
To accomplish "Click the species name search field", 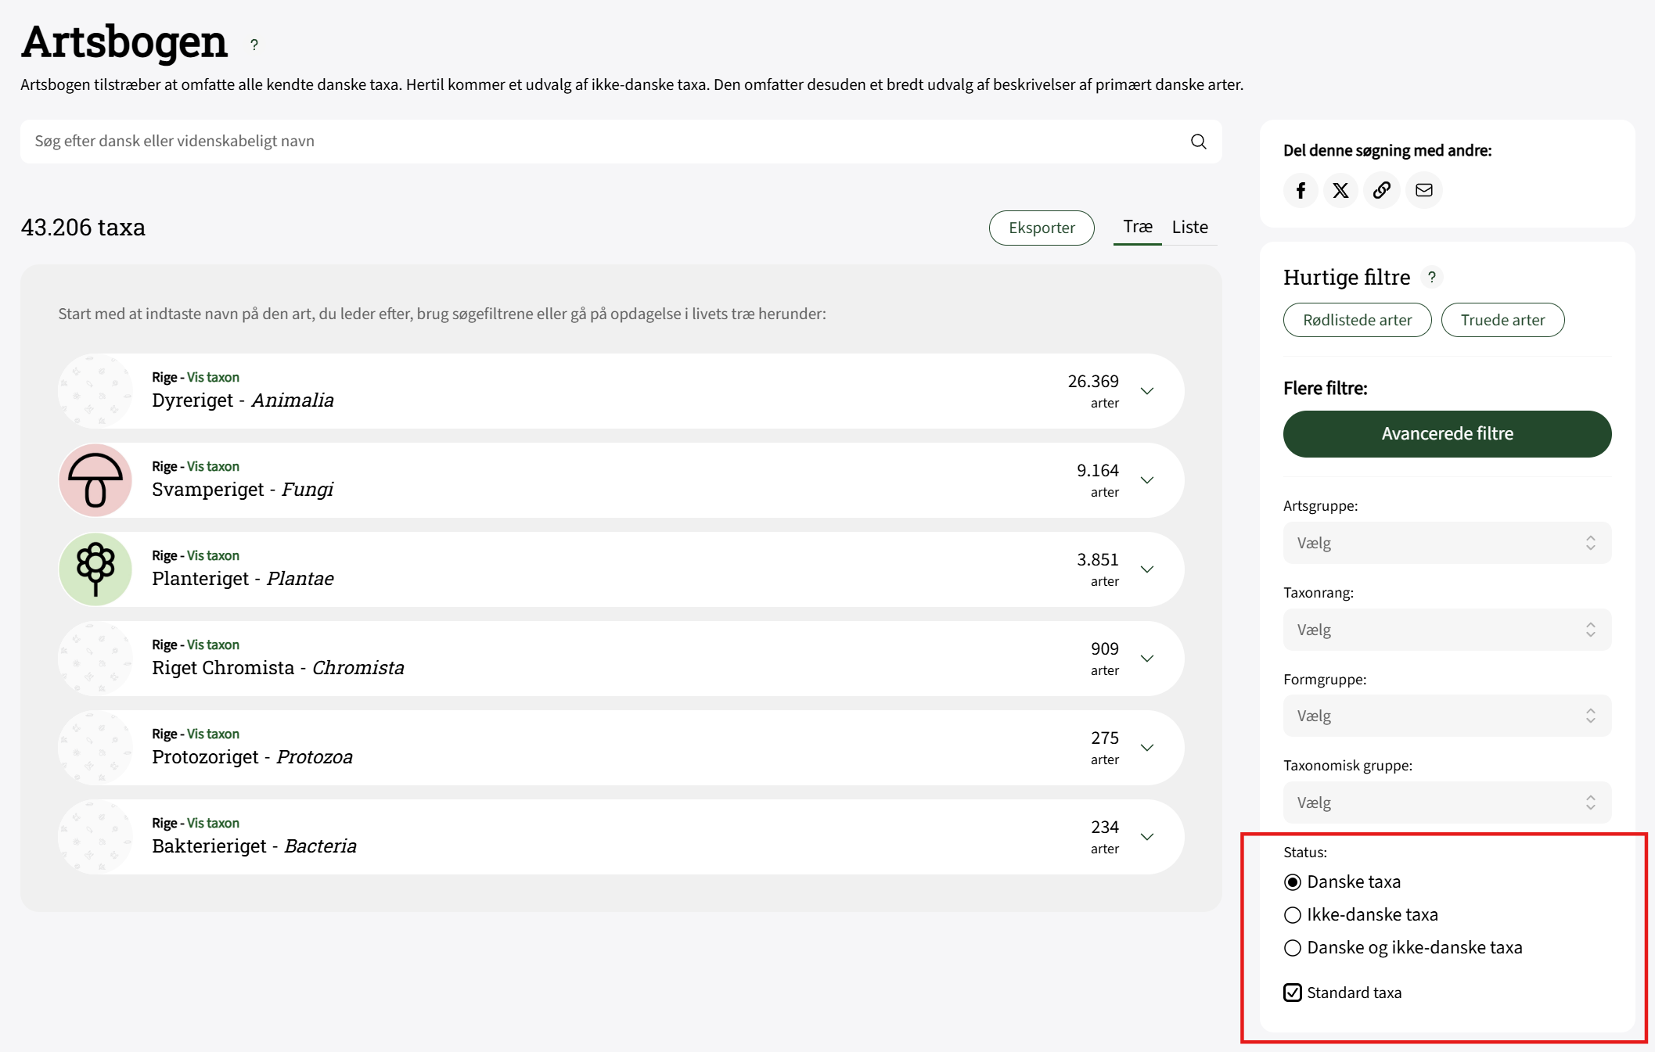I will tap(621, 142).
